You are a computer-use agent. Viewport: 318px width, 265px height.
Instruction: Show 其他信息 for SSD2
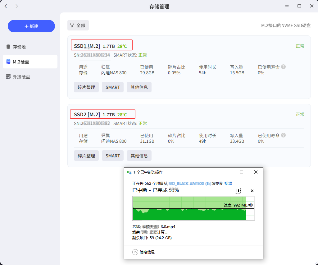click(139, 156)
